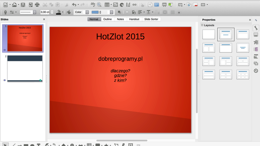Insert a chart
260x146 pixels.
(x=122, y=5)
